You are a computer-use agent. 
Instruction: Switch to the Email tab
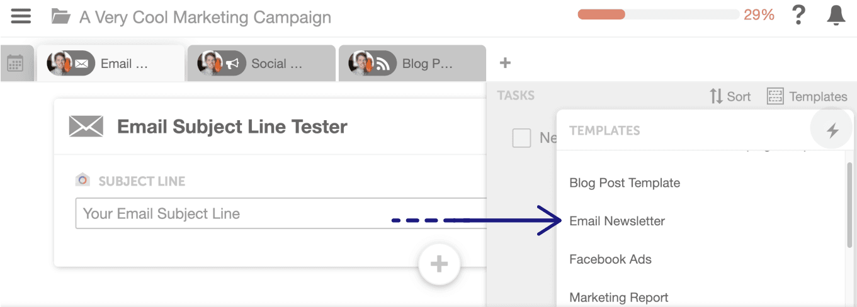(111, 63)
